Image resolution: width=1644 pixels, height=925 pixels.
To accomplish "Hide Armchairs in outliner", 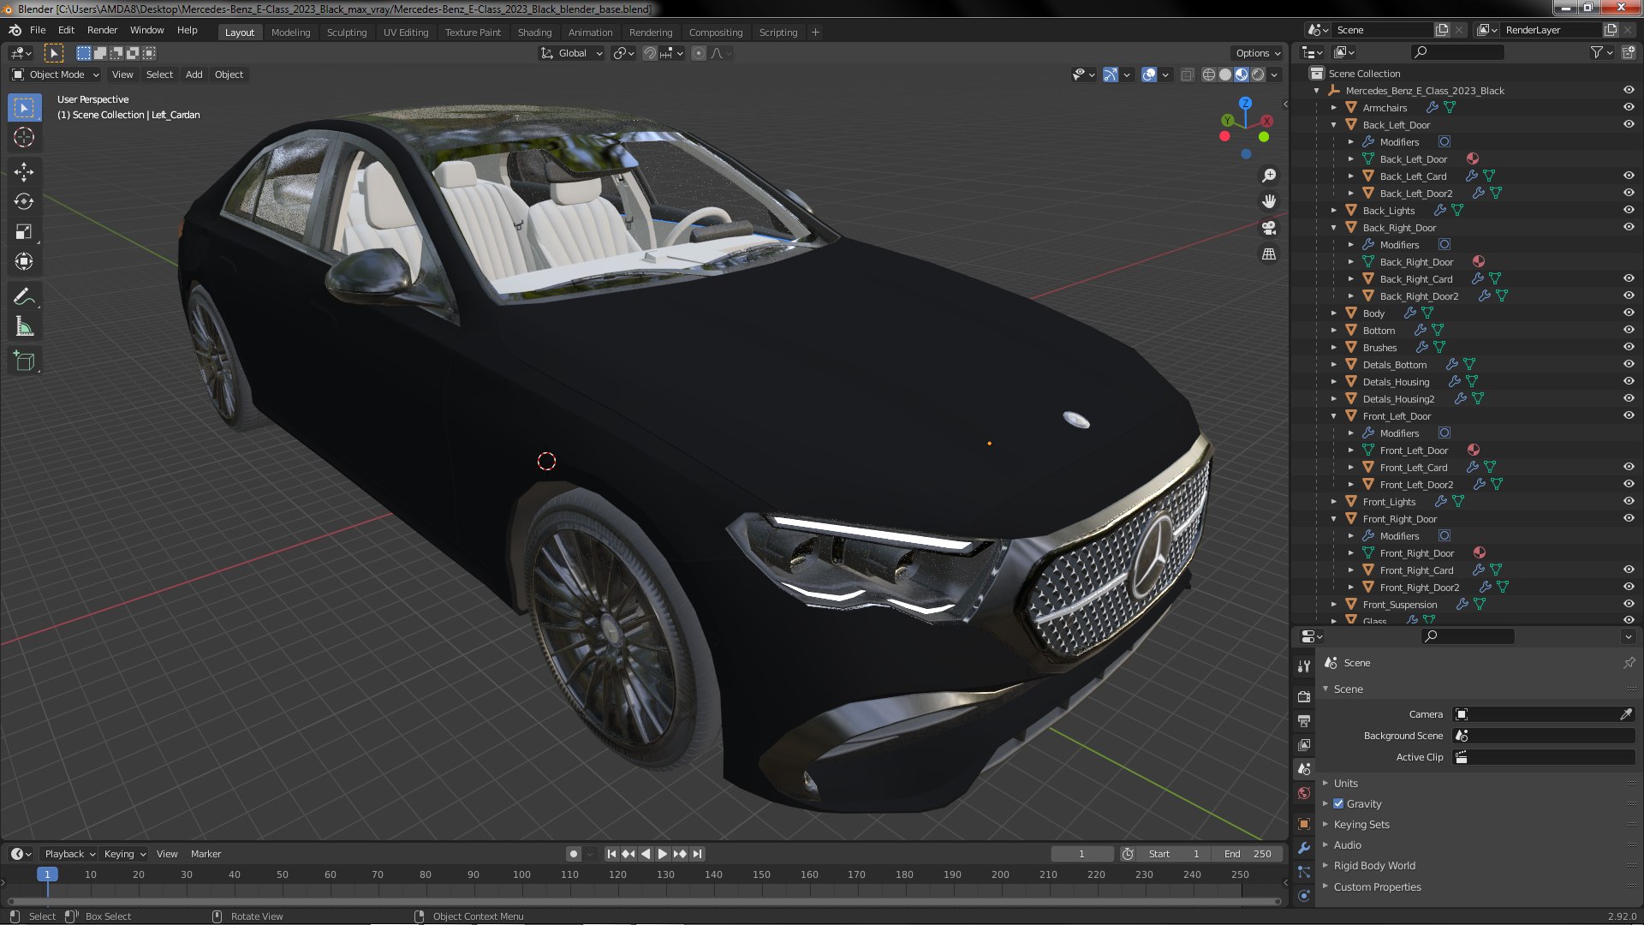I will (1629, 107).
